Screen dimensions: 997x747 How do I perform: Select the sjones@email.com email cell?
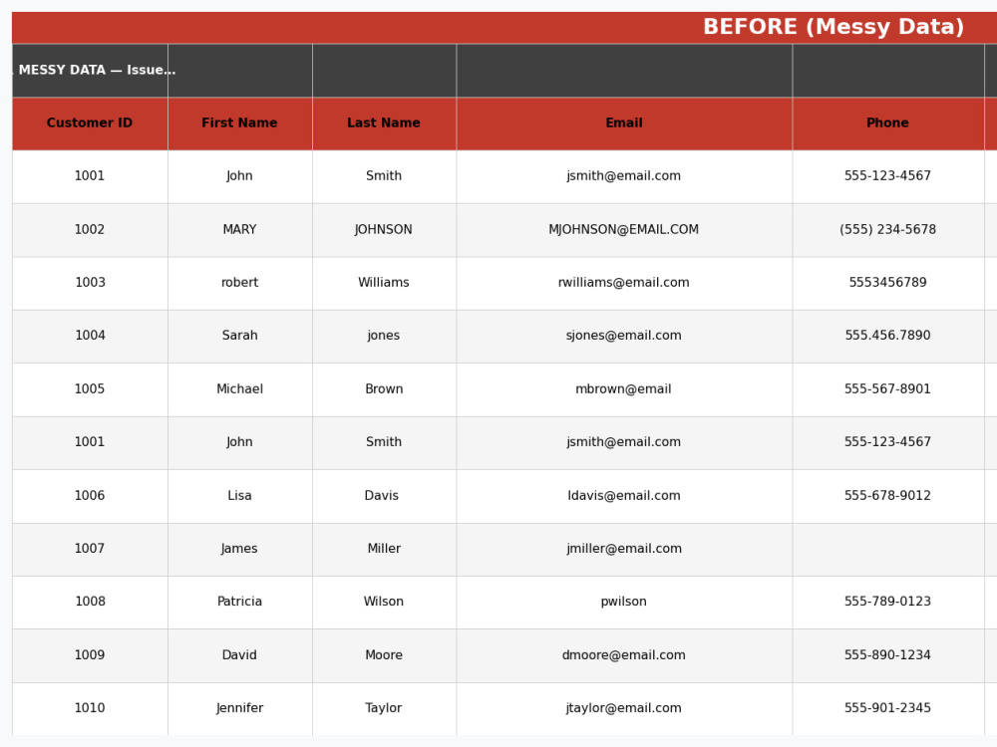point(624,336)
